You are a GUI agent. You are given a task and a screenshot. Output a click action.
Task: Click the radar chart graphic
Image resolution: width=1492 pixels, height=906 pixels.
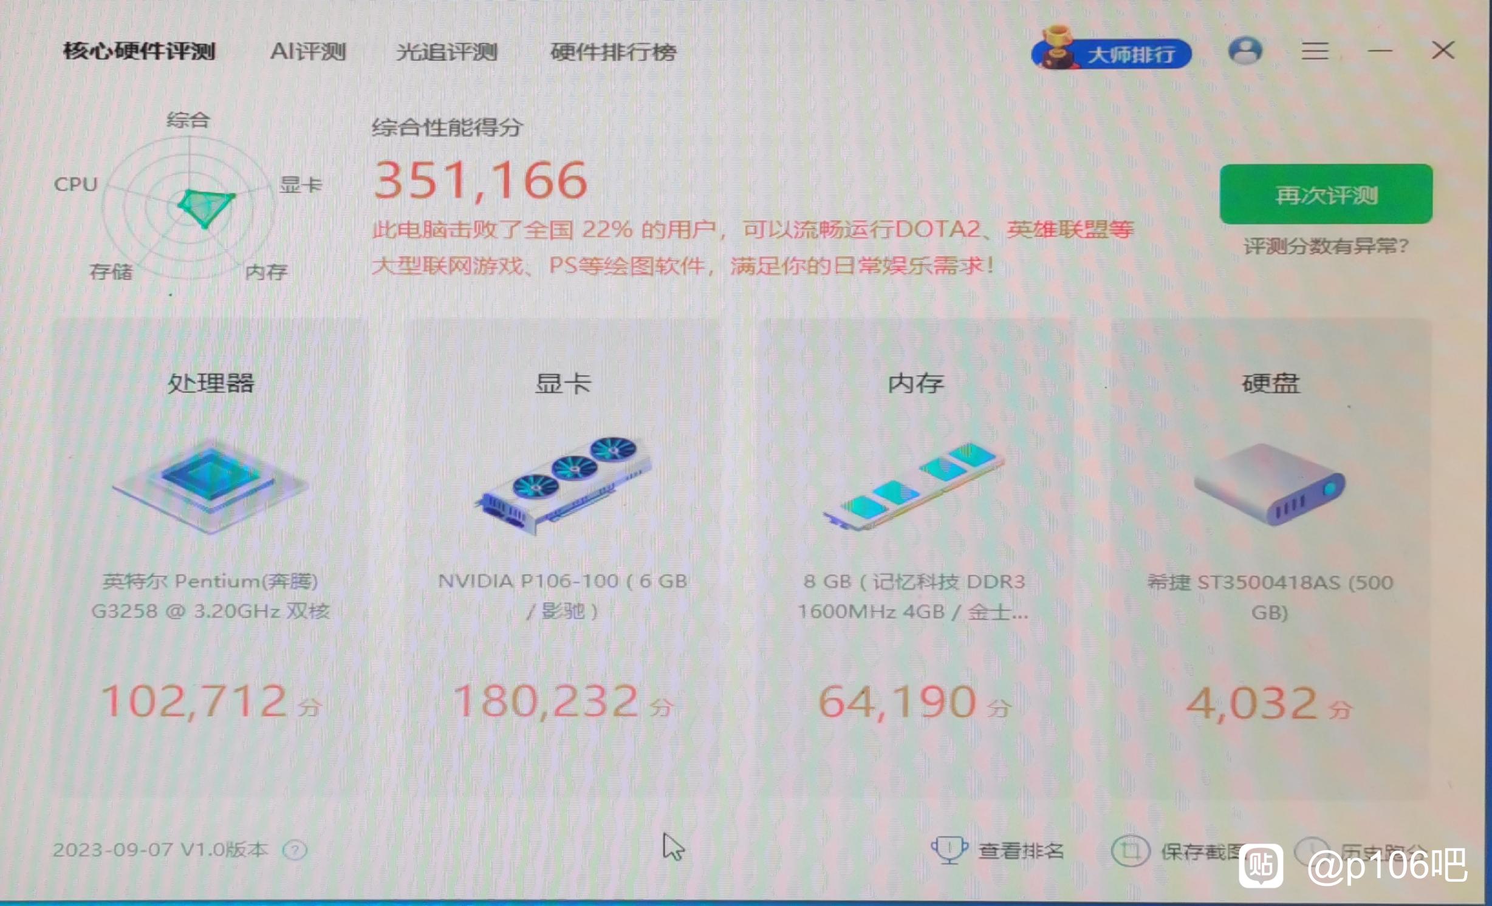point(190,206)
